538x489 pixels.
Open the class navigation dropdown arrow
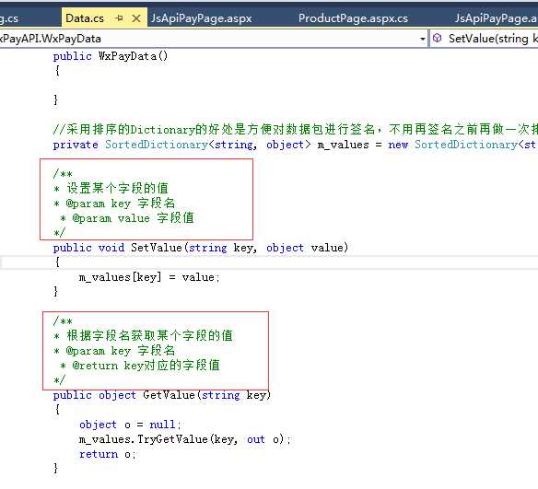423,39
